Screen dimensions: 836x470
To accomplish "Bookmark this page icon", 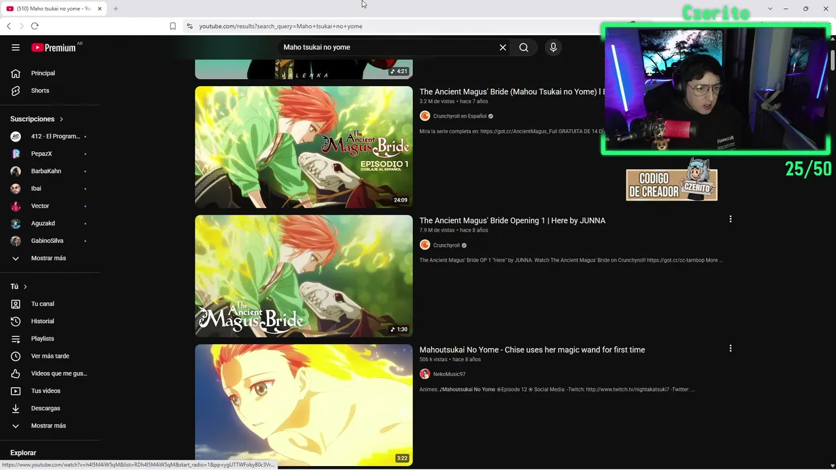I will click(172, 26).
